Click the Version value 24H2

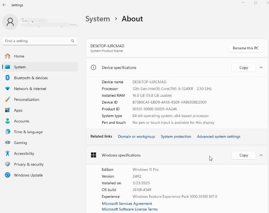pos(137,176)
